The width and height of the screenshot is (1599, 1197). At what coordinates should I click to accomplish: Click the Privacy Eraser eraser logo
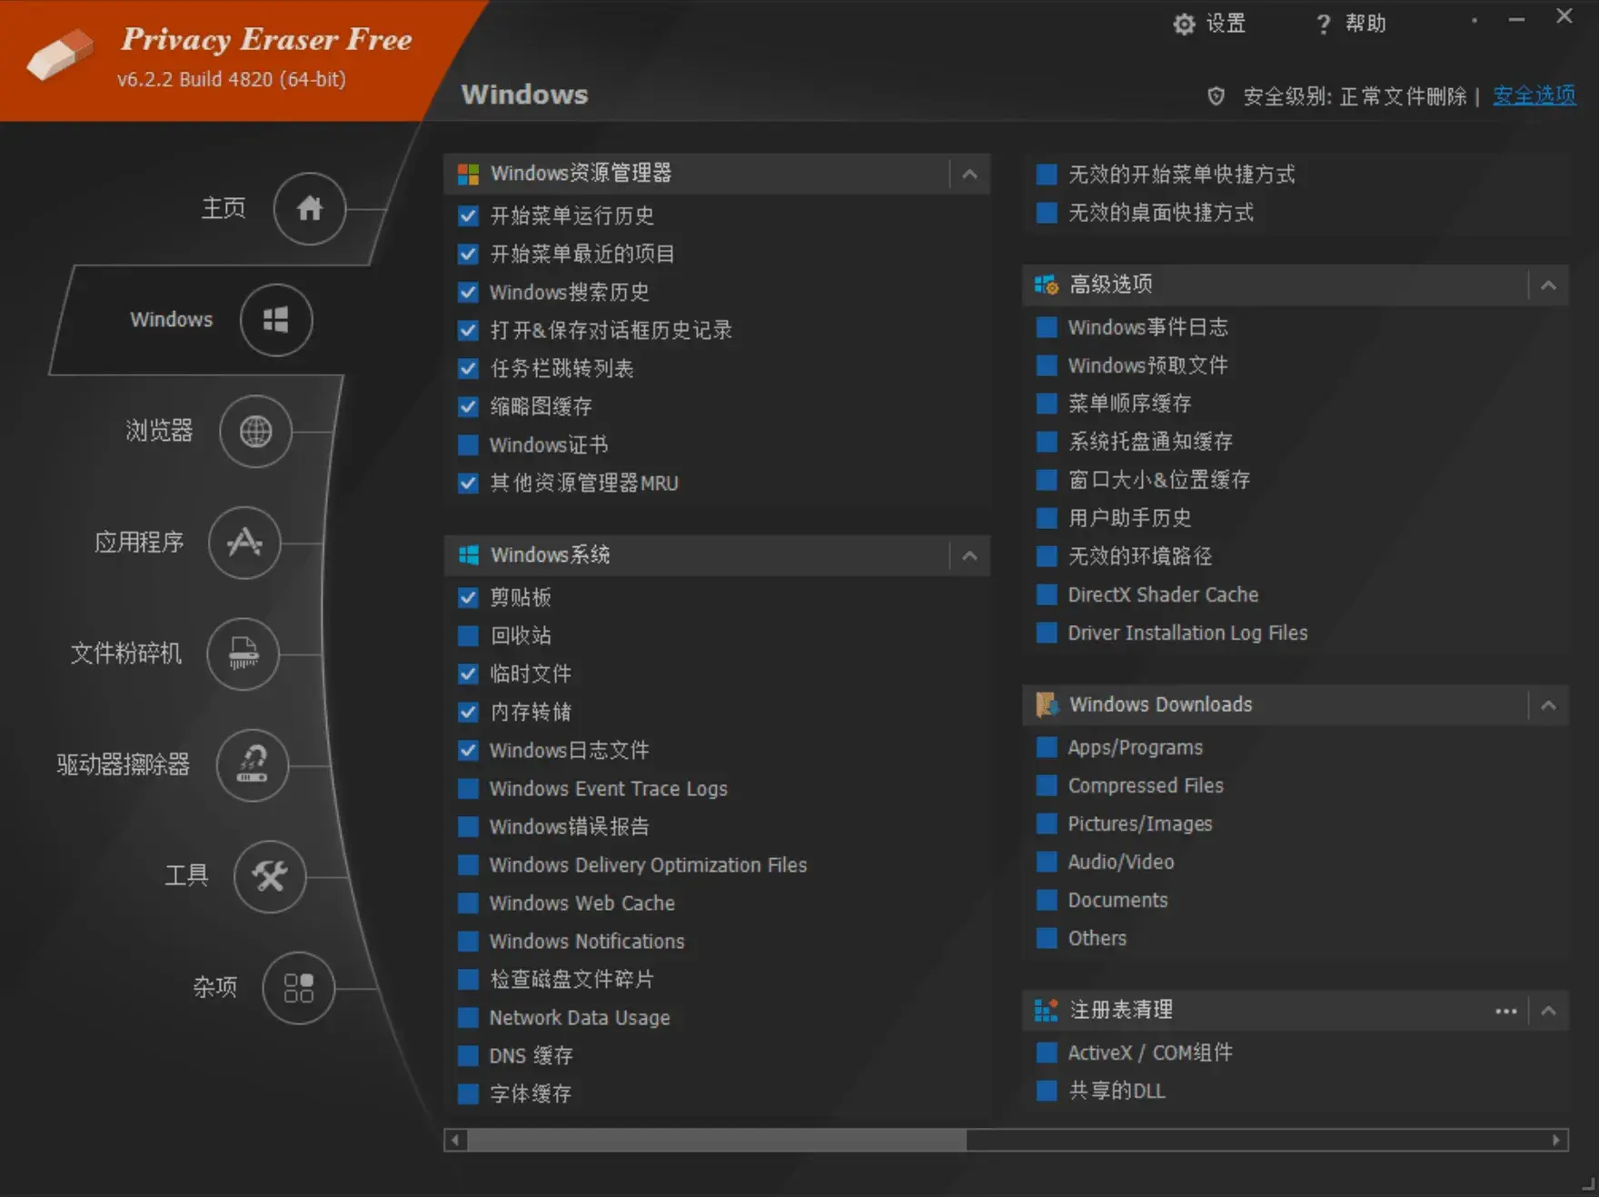[60, 55]
